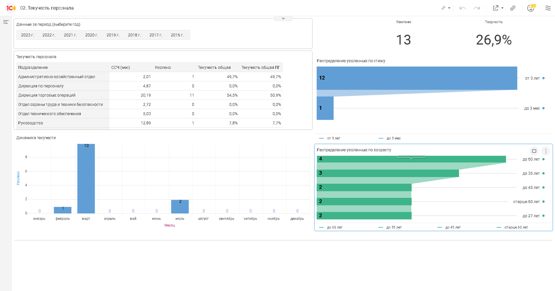Click age funnel bar with value 3

tap(388, 173)
